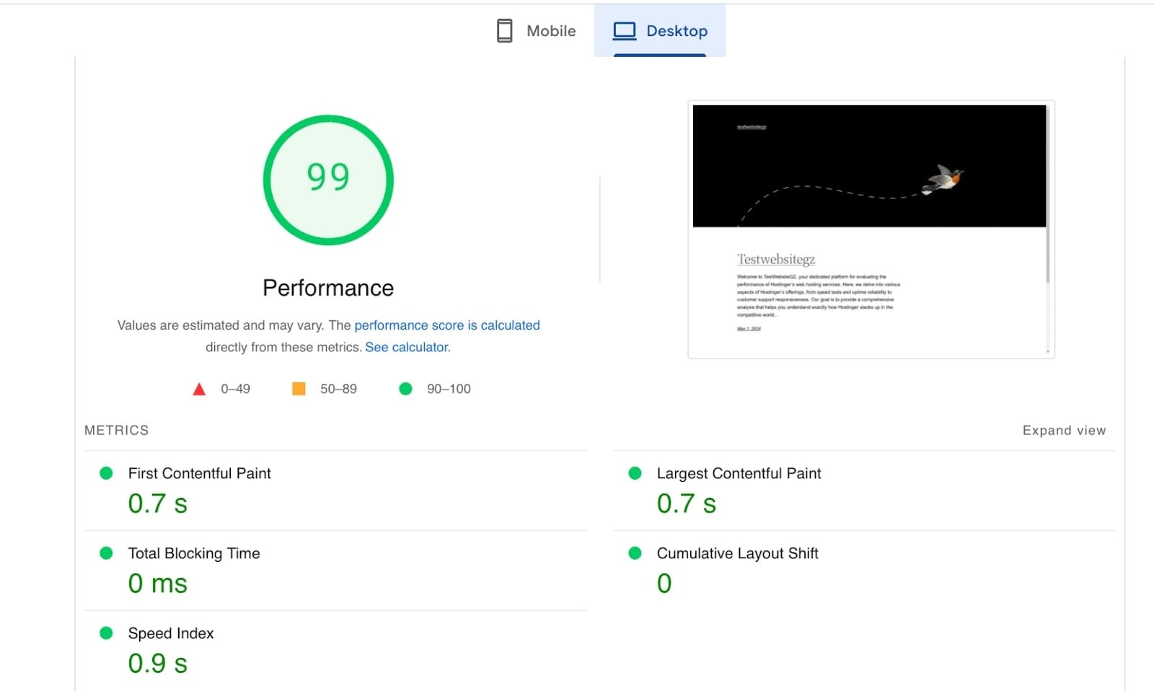
Task: Click the Cumulative Layout Shift green status dot
Action: click(635, 553)
